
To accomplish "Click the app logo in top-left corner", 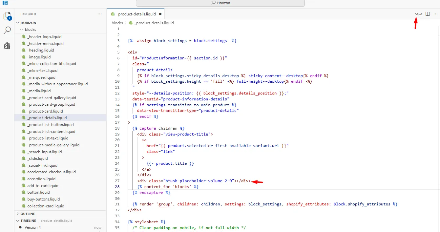I will pos(5,3).
